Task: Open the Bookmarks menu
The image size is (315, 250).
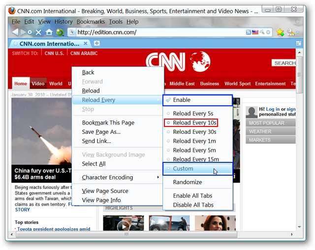Action: tap(91, 22)
